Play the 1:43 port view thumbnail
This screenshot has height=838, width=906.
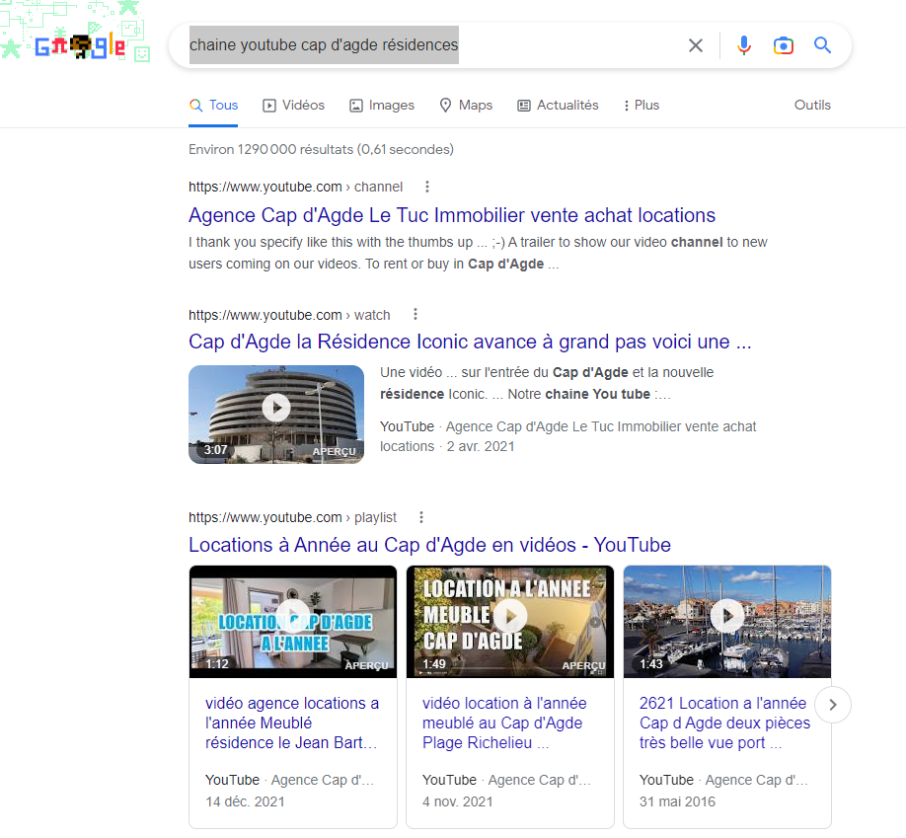point(727,621)
